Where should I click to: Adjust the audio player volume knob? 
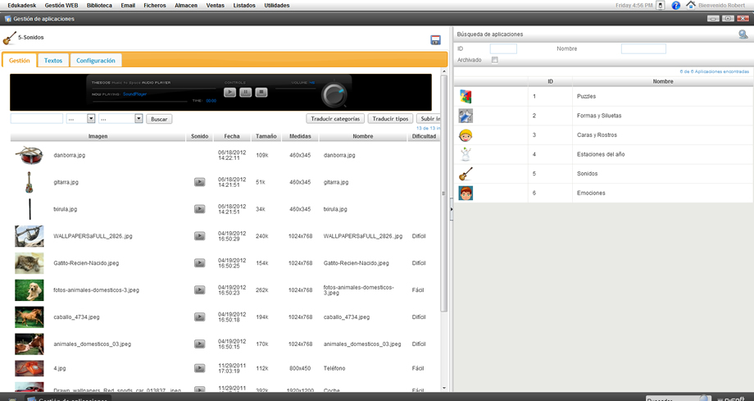pos(334,95)
